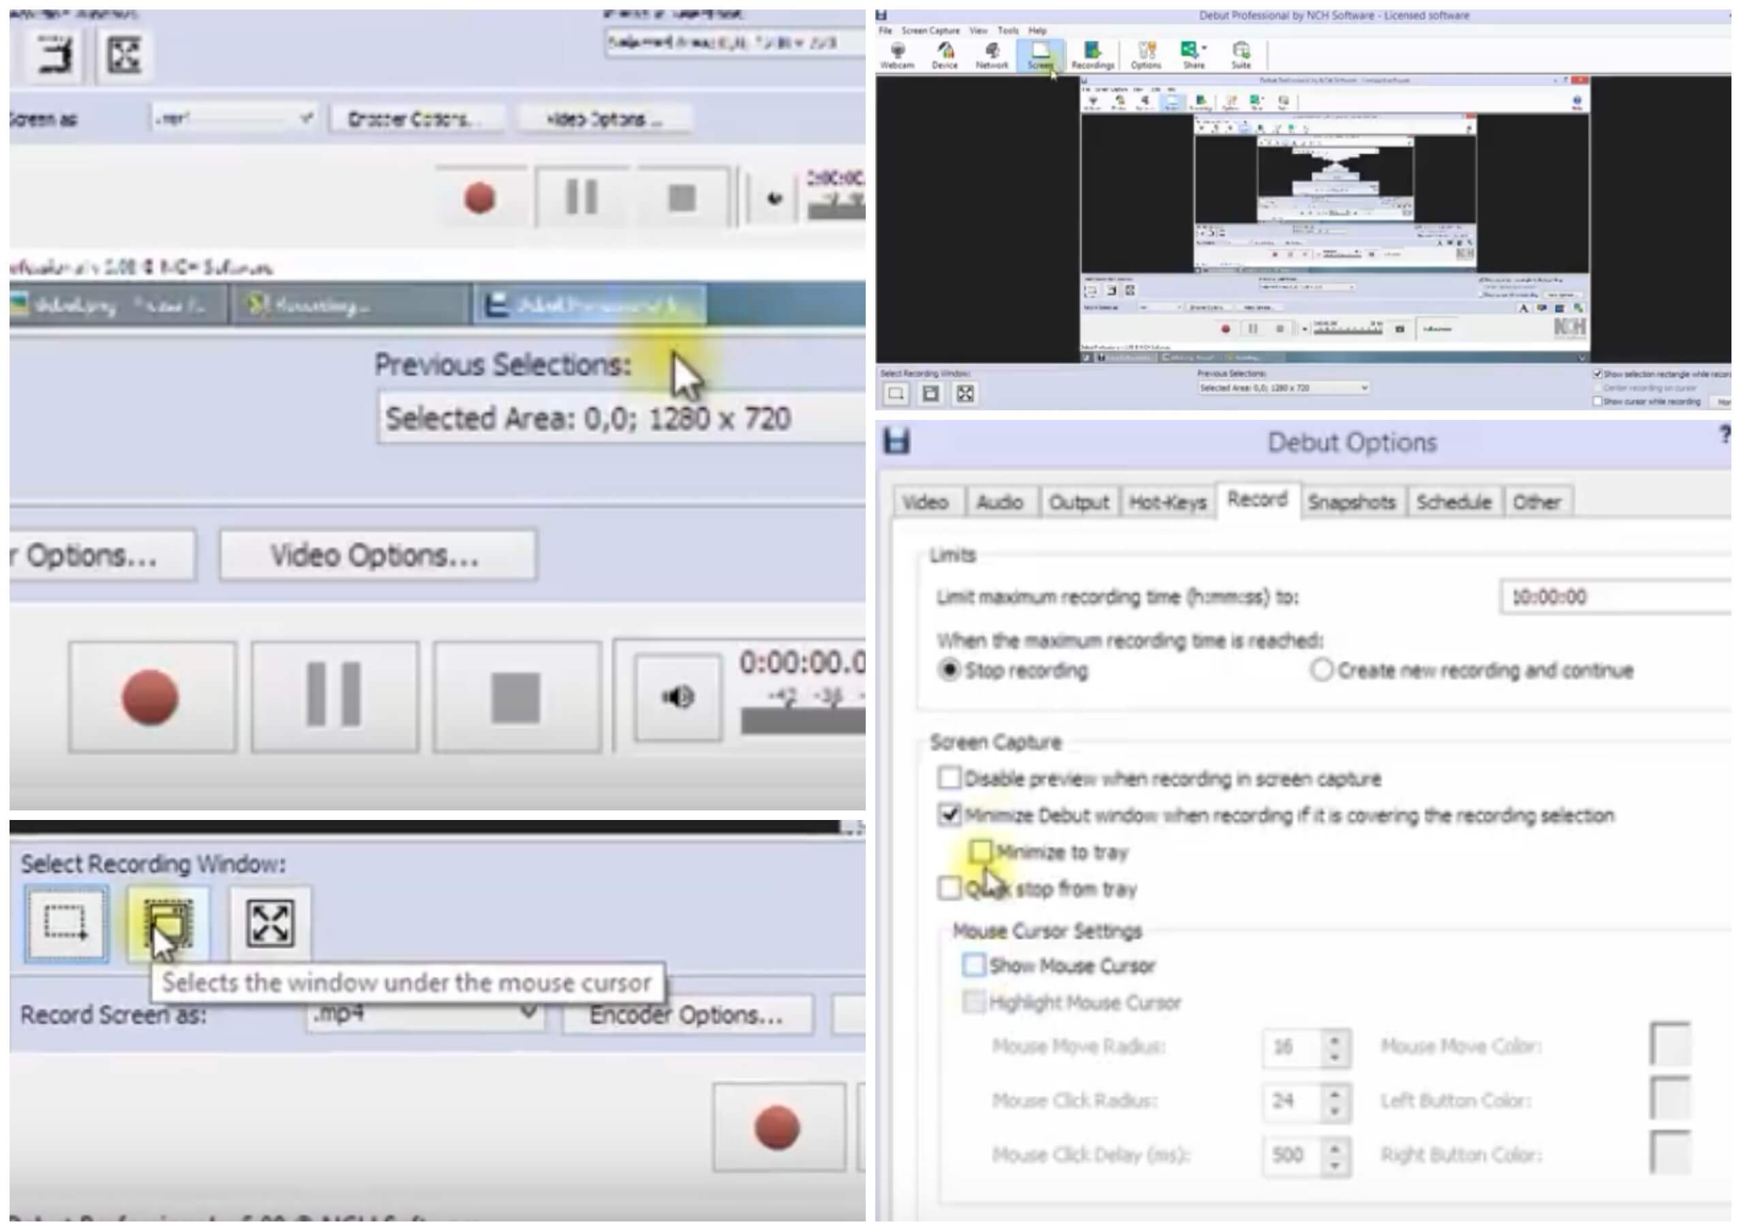The height and width of the screenshot is (1231, 1741).
Task: Switch to the Video tab in Debut Options
Action: [926, 502]
